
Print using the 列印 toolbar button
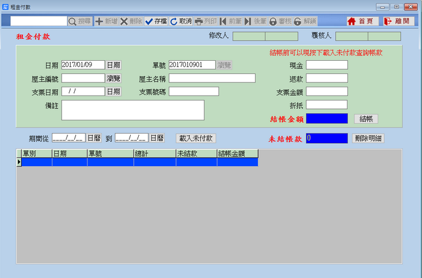206,21
